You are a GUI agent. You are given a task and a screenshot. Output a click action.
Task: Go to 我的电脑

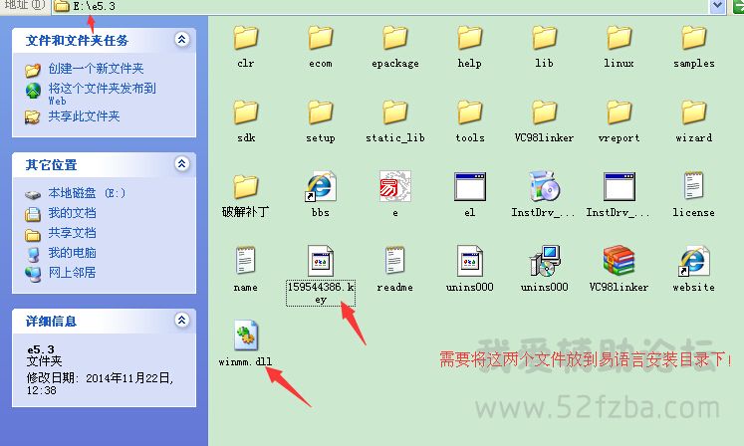[72, 253]
